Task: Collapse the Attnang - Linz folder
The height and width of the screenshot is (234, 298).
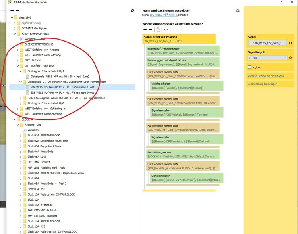Action: coord(17,125)
